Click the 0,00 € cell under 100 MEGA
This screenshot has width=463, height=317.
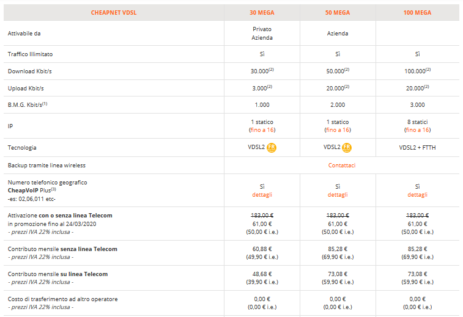tap(417, 303)
